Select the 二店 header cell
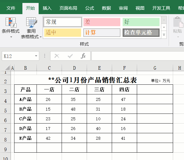 (x=74, y=89)
